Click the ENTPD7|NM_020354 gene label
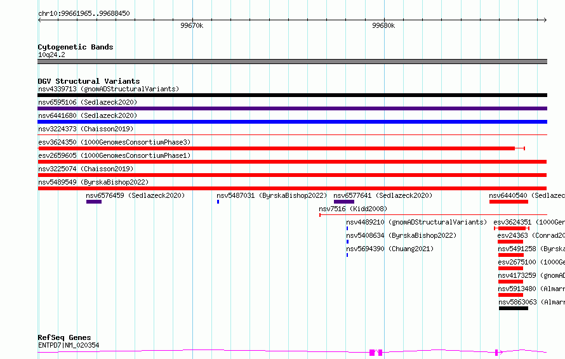Viewport: 565px width, 359px height. pyautogui.click(x=69, y=345)
